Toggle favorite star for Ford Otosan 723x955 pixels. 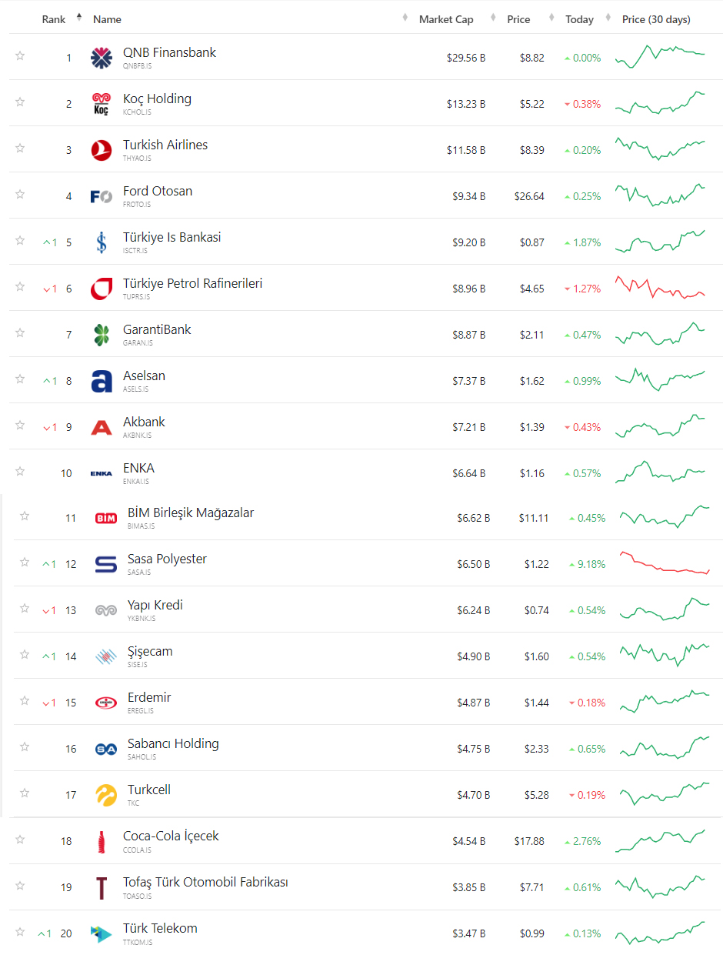point(20,194)
